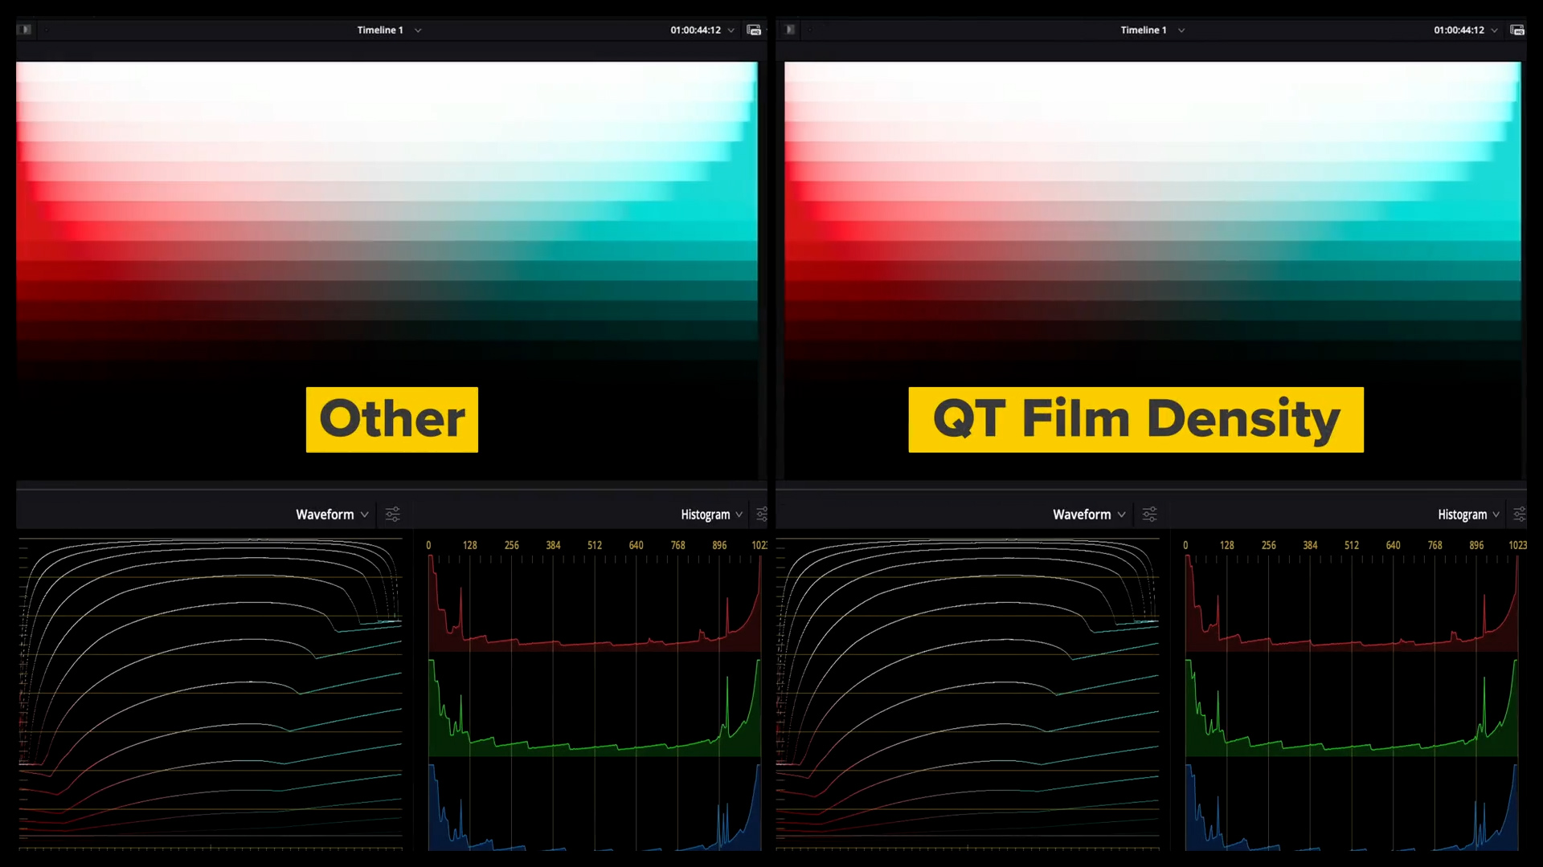Click the Timeline 1 label on left viewer
The height and width of the screenshot is (867, 1543).
(x=379, y=29)
